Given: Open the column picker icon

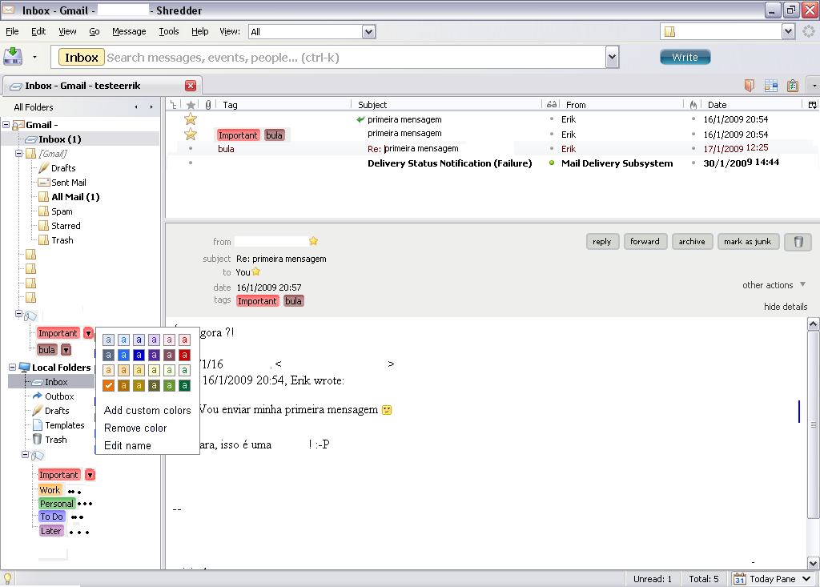Looking at the screenshot, I should [x=812, y=105].
